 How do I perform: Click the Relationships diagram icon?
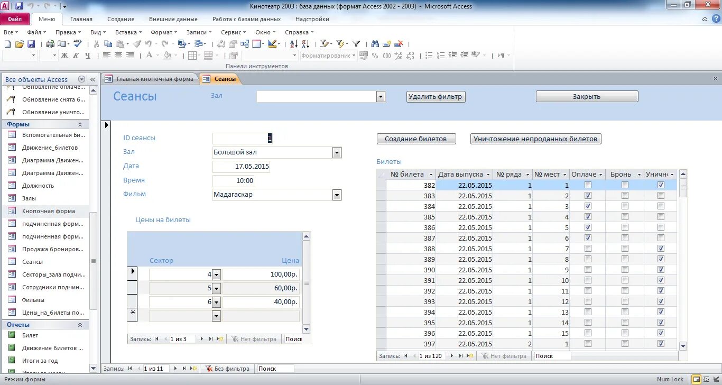[245, 44]
